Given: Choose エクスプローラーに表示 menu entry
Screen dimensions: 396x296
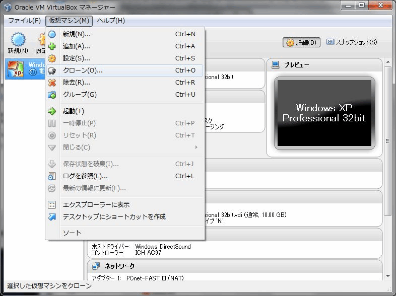Looking at the screenshot, I should coord(125,205).
